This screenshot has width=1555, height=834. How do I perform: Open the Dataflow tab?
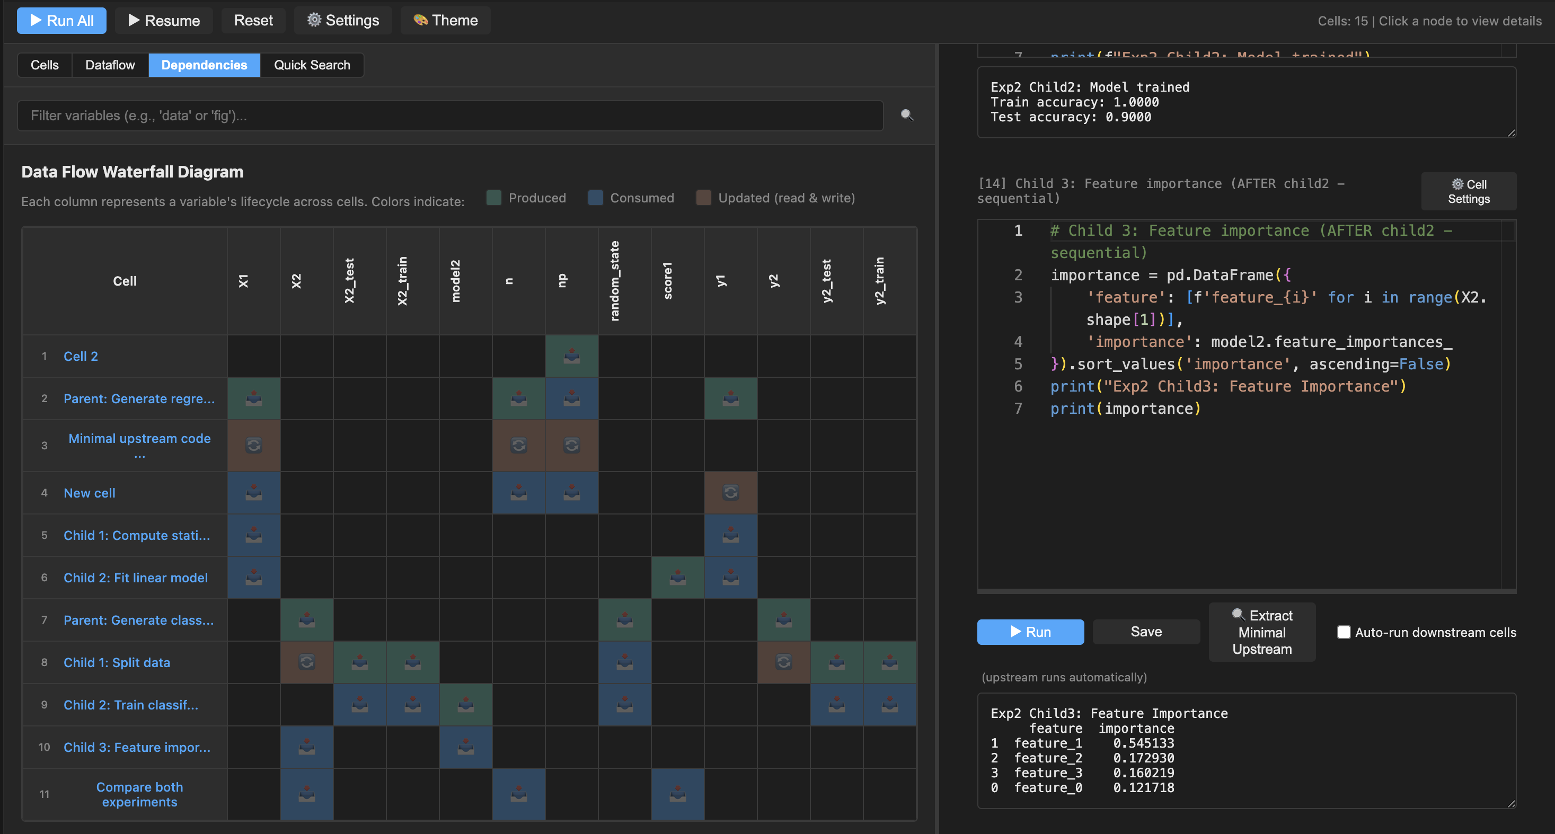109,65
